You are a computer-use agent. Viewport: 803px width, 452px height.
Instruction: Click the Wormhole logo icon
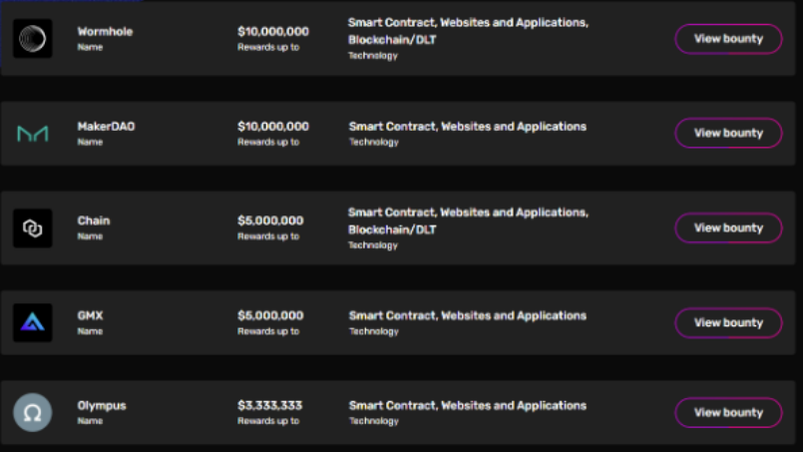tap(32, 39)
